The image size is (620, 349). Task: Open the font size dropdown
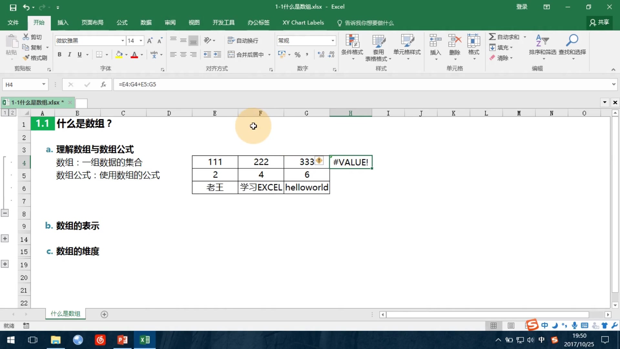pos(141,40)
